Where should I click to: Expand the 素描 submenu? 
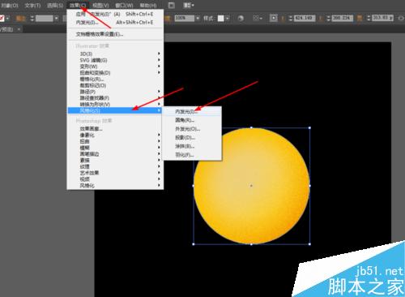point(115,161)
